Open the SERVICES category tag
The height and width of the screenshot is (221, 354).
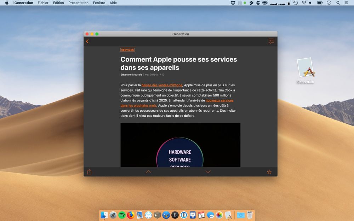click(127, 50)
